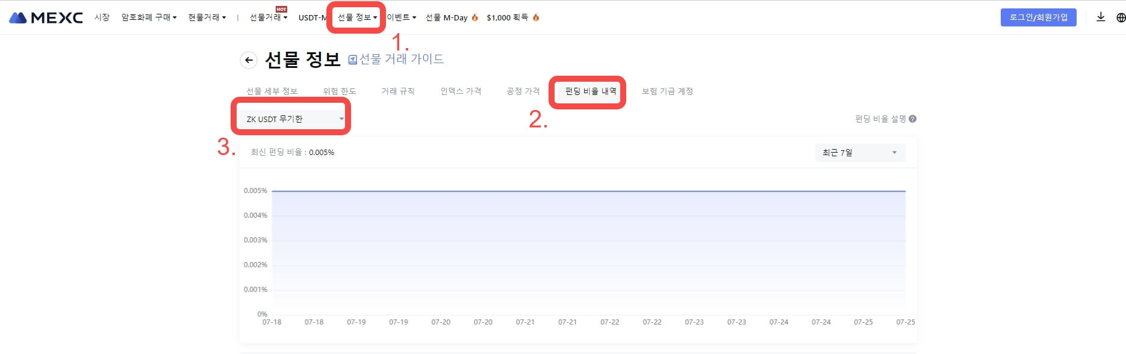
Task: Go to the 보험 기금 계정 tab
Action: pyautogui.click(x=667, y=91)
